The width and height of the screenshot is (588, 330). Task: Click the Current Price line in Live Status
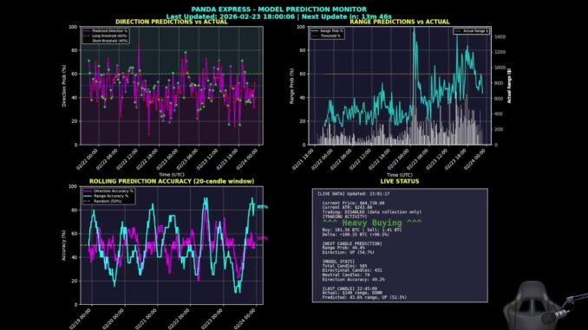[353, 203]
